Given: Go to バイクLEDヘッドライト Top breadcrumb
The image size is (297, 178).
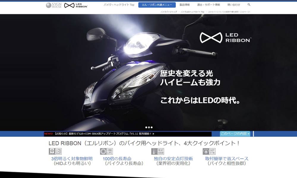Looking at the screenshot, I should (x=192, y=12).
